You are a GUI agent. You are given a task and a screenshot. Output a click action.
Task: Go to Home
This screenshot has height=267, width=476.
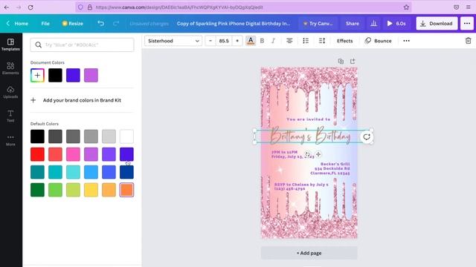click(18, 23)
